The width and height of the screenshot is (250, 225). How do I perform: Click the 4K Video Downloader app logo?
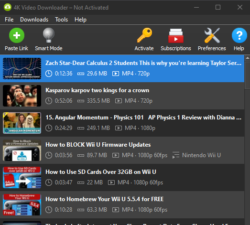click(x=8, y=7)
